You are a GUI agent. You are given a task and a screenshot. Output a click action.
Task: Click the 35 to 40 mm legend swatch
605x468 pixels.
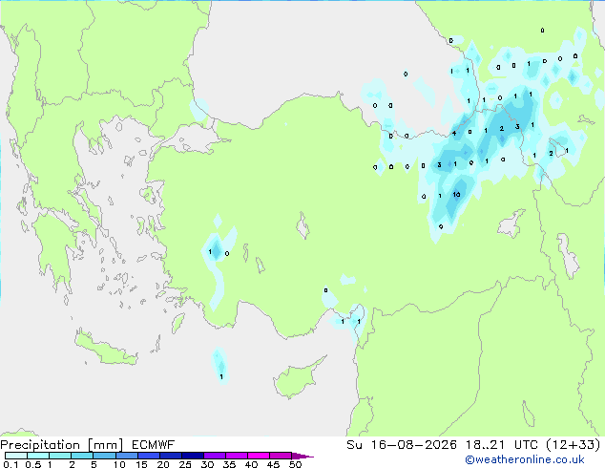[x=236, y=456]
